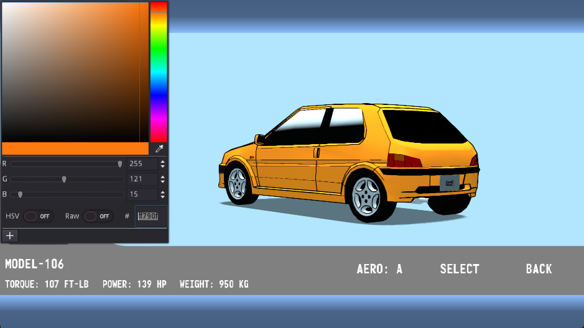
Task: Click the green channel slider handle
Action: (x=64, y=179)
